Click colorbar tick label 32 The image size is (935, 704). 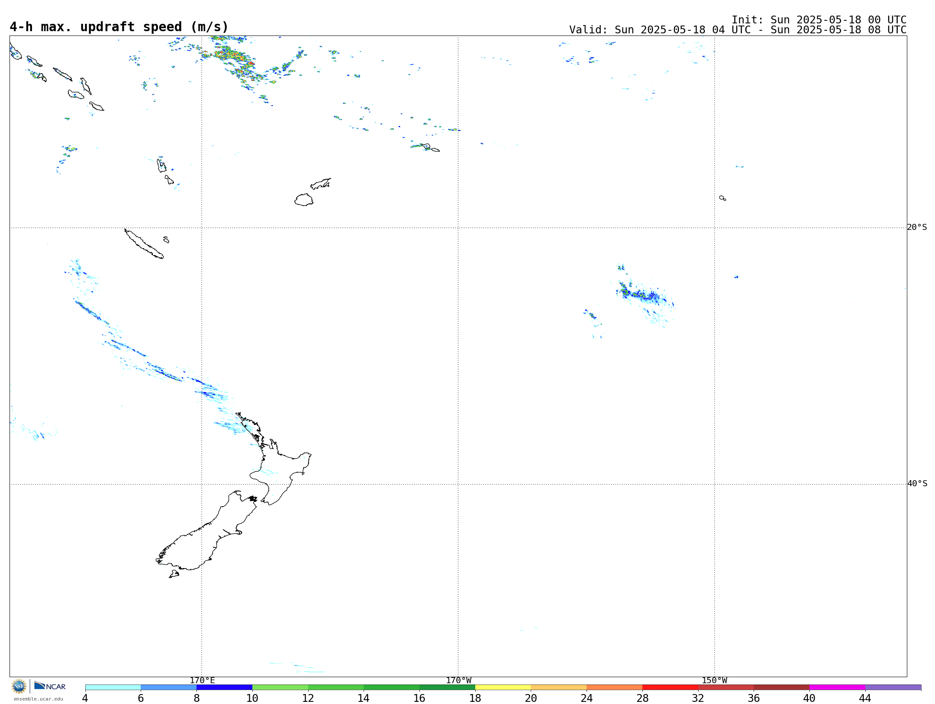698,698
